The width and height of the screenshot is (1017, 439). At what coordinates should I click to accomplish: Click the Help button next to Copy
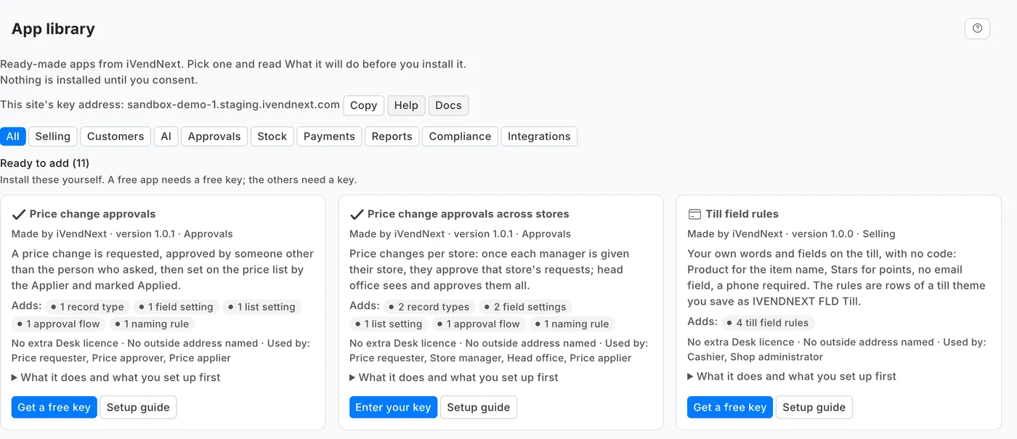[x=406, y=105]
